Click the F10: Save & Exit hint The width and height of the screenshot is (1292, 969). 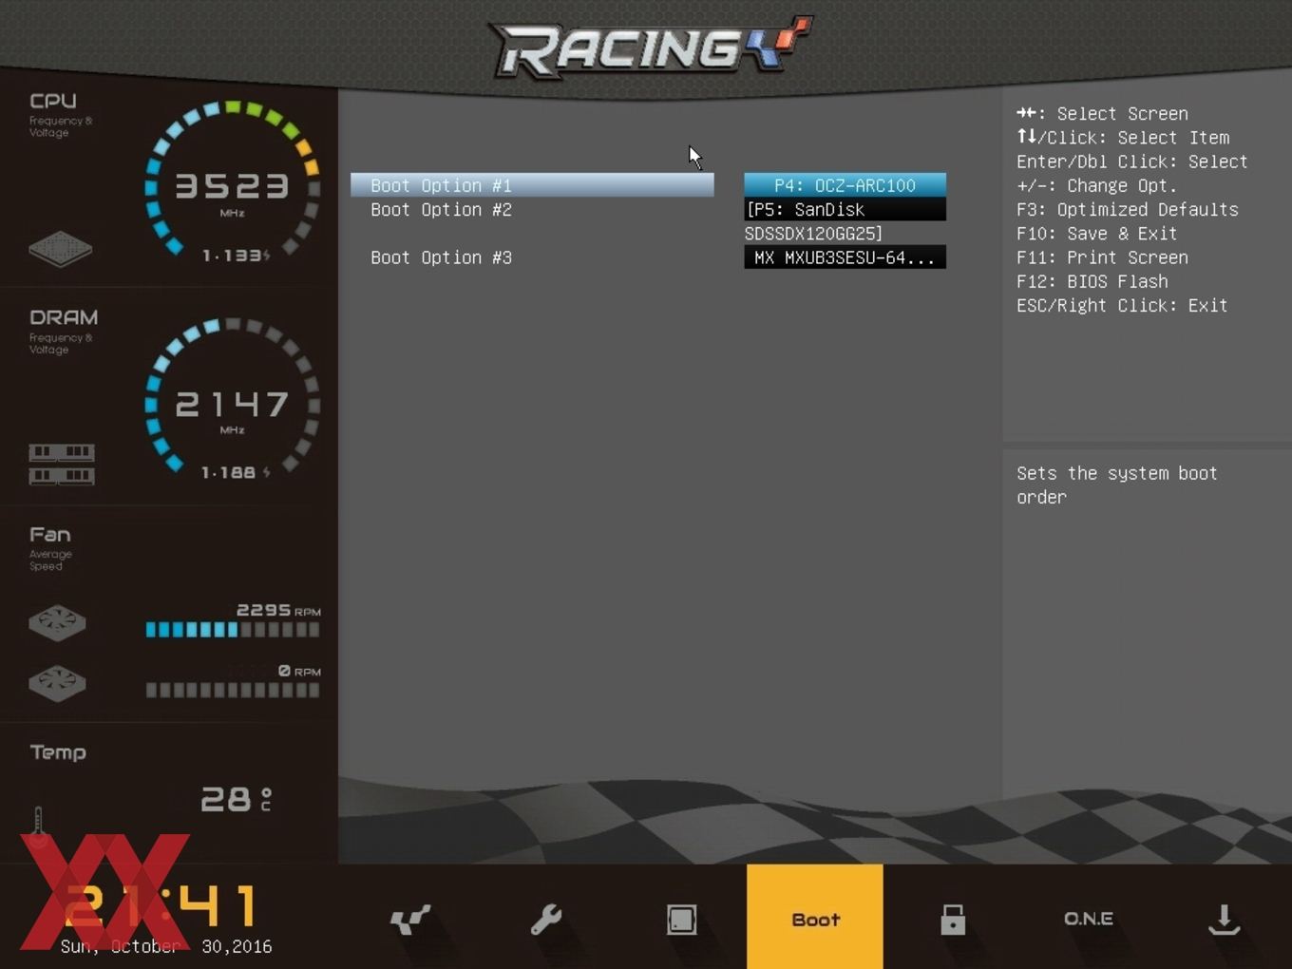pyautogui.click(x=1097, y=234)
